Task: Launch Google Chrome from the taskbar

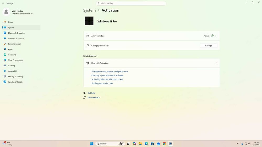Action: 165,144
